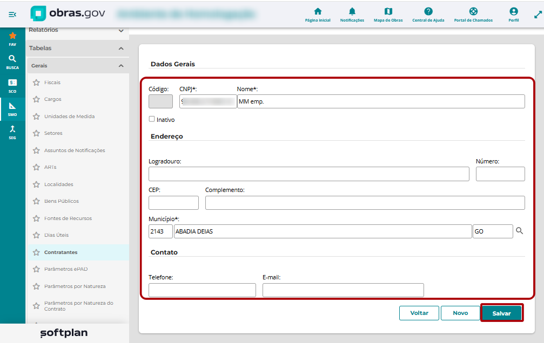The height and width of the screenshot is (343, 544).
Task: Click the Voltar button
Action: click(x=419, y=313)
